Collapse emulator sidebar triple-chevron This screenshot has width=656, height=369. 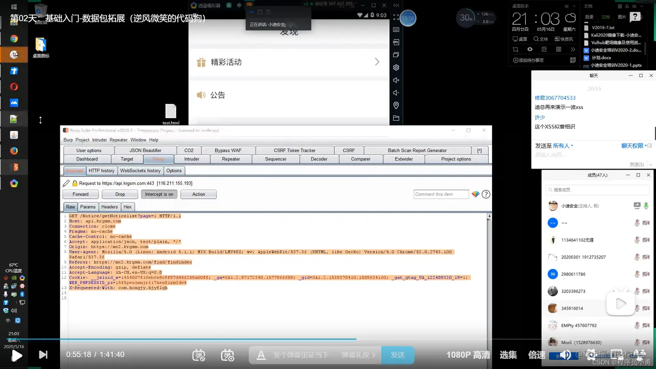point(396,5)
